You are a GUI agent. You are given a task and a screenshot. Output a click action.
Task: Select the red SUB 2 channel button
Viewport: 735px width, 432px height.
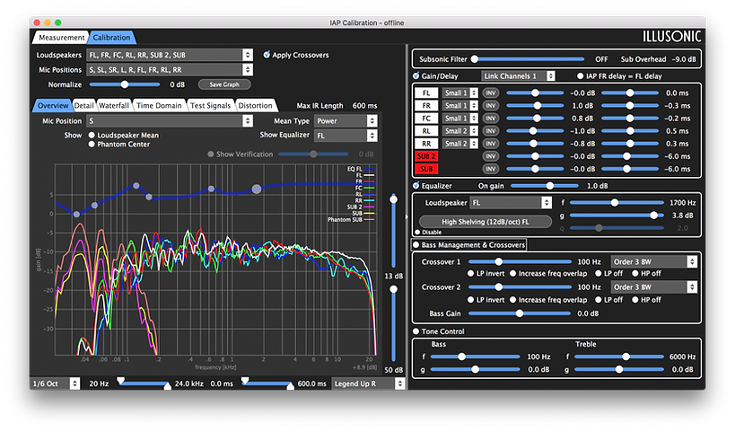click(x=427, y=156)
